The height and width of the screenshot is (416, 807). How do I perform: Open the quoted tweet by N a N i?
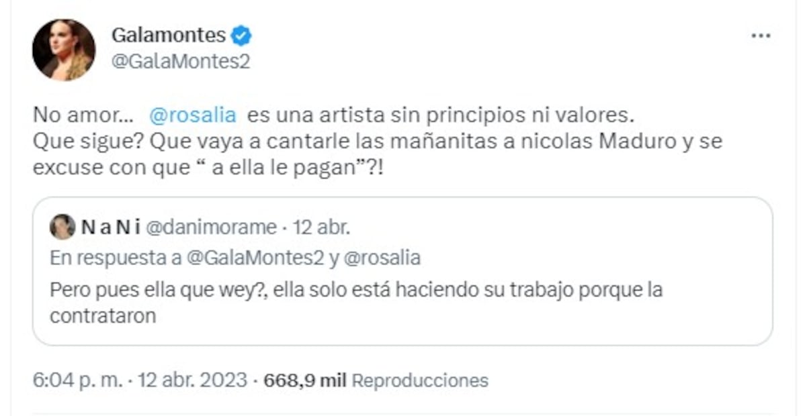click(403, 268)
